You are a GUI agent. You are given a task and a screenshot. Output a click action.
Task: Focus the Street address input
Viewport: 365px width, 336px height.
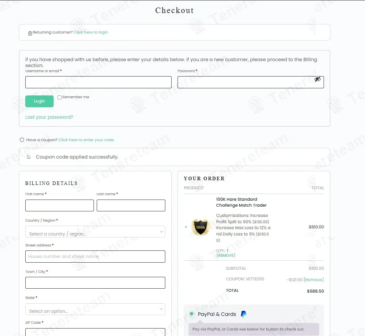95,257
